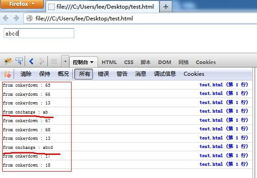
Task: Filter console by 消息
Action: pyautogui.click(x=141, y=74)
